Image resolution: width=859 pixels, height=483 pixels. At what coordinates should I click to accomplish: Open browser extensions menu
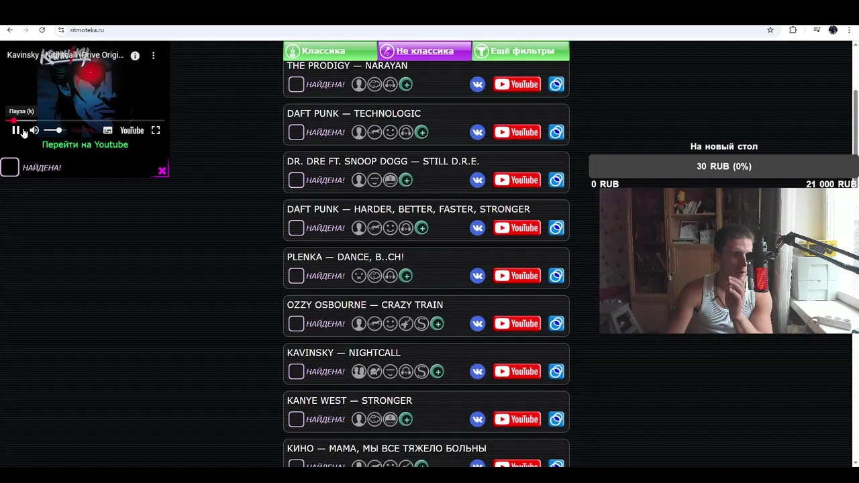click(x=793, y=30)
